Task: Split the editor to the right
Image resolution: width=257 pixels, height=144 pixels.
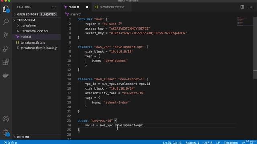Action: [x=242, y=7]
